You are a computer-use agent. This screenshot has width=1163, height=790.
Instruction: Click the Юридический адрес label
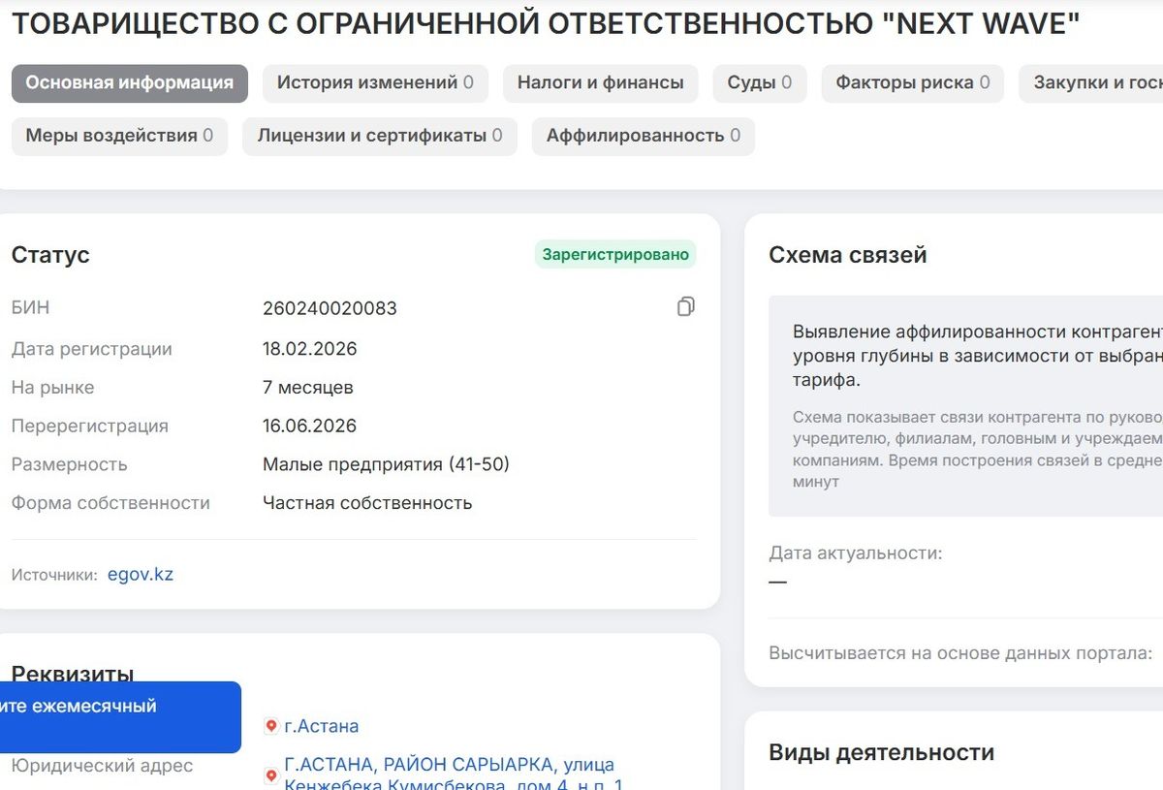click(x=102, y=766)
